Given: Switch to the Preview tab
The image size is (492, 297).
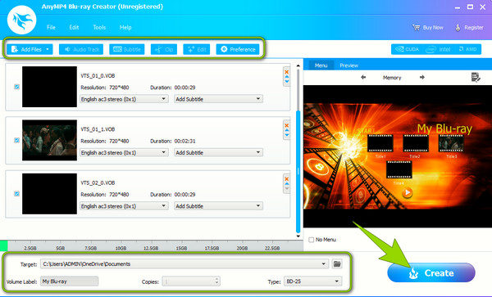Looking at the screenshot, I should click(348, 65).
